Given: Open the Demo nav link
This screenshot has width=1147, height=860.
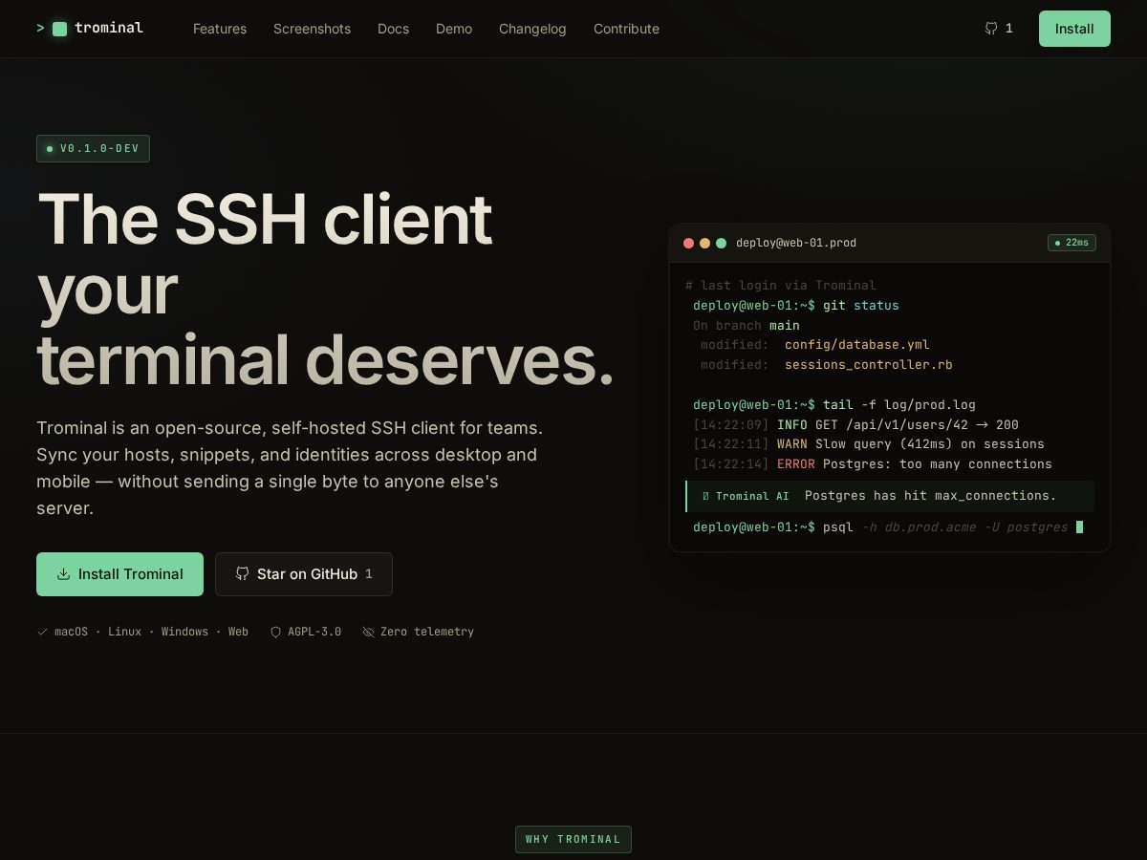Looking at the screenshot, I should pyautogui.click(x=454, y=29).
